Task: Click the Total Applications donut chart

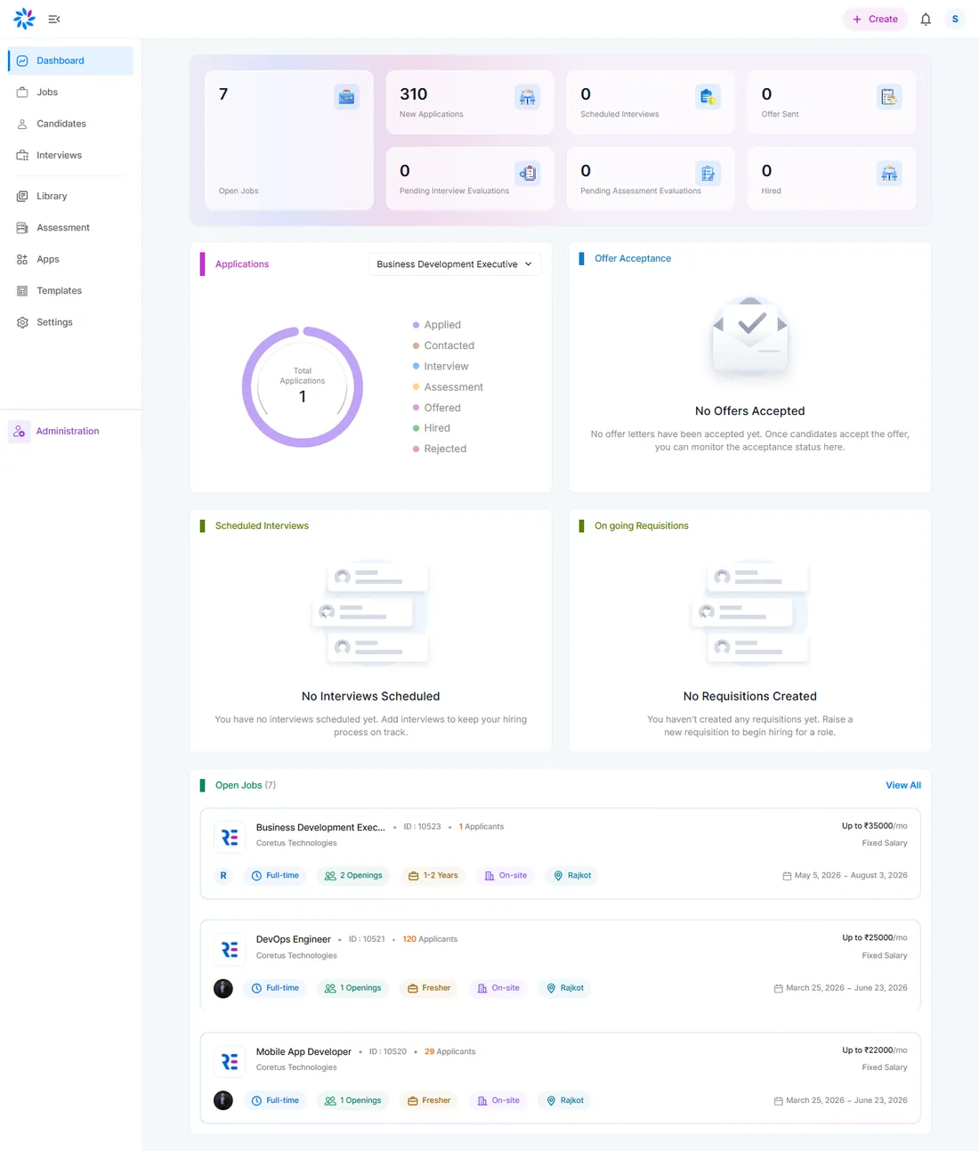Action: pyautogui.click(x=303, y=387)
